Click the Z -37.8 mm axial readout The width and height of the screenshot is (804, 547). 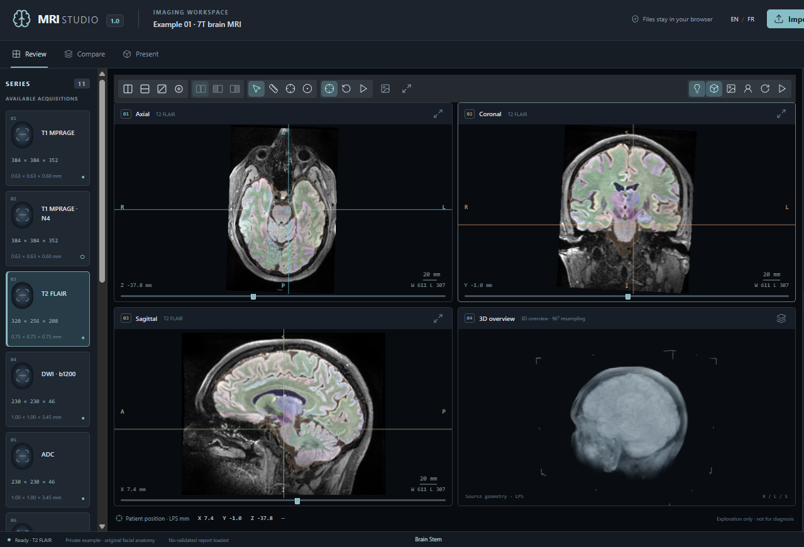coord(136,285)
